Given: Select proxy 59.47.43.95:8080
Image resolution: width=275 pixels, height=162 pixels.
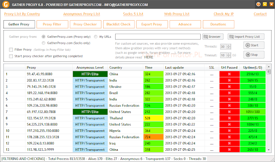Looking at the screenshot, I should [40, 74].
